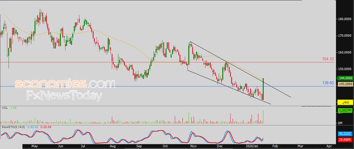Select the 143.2860 moving average price tag

point(345,84)
